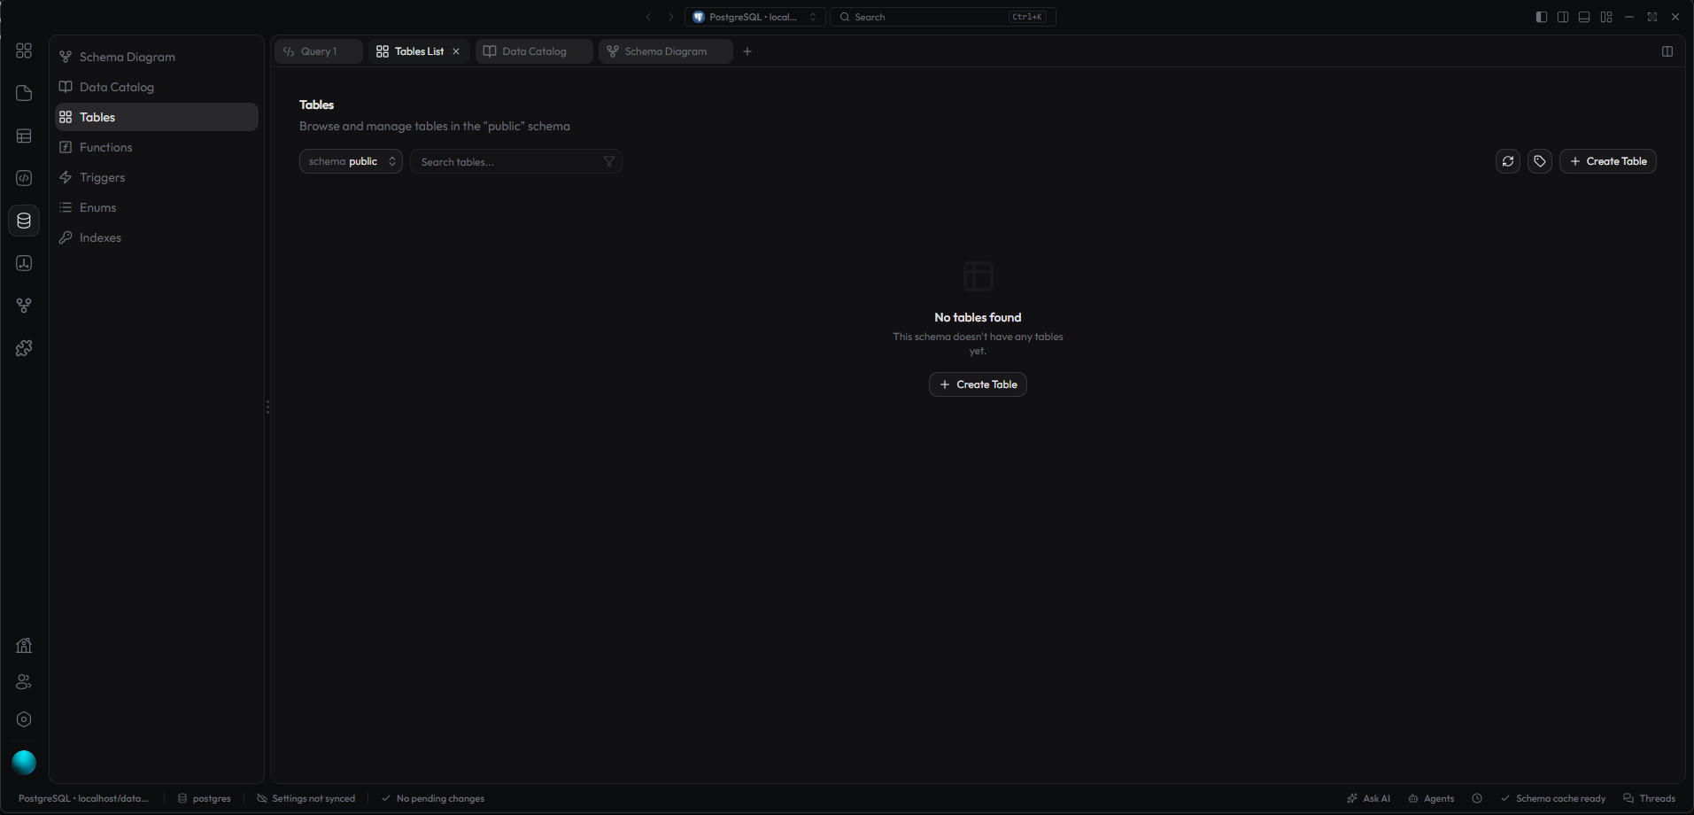
Task: Switch to the Query 1 tab
Action: (x=319, y=51)
